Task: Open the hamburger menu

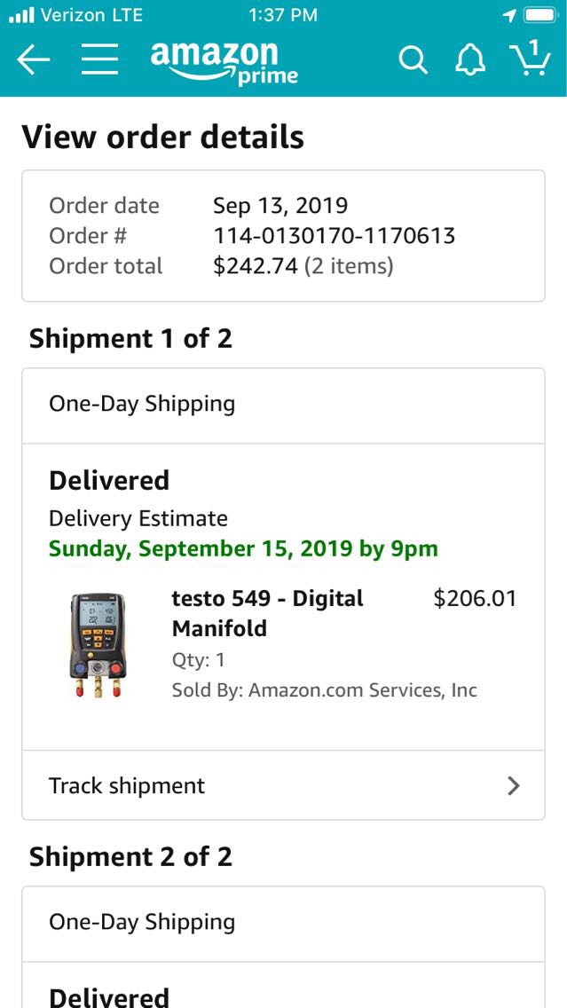Action: (x=100, y=59)
